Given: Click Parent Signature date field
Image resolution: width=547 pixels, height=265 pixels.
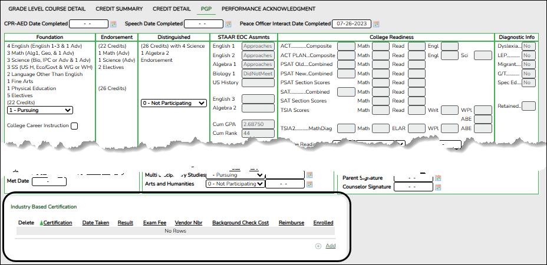Looking at the screenshot, I should (413, 178).
